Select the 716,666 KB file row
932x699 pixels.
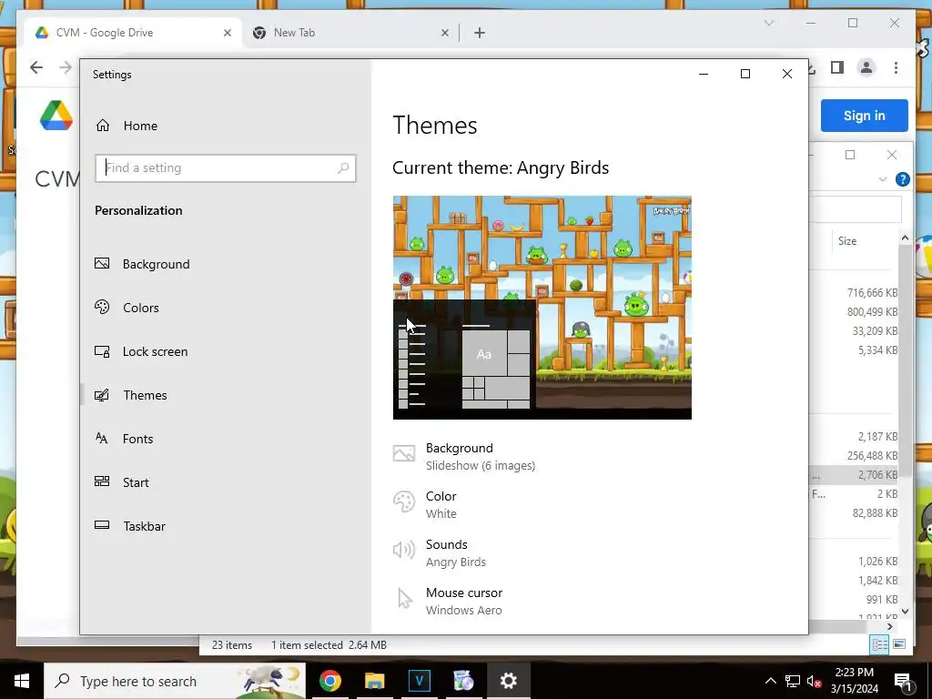click(x=854, y=292)
